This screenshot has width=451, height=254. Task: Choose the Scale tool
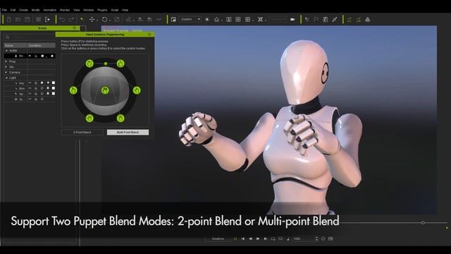click(x=117, y=20)
